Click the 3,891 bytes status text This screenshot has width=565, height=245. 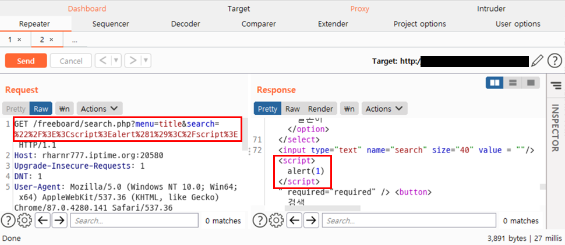(x=509, y=238)
